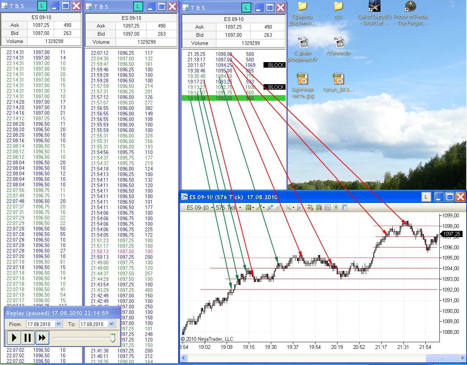This screenshot has height=365, width=467.
Task: Expand the replay From date dropdown
Action: (58, 324)
